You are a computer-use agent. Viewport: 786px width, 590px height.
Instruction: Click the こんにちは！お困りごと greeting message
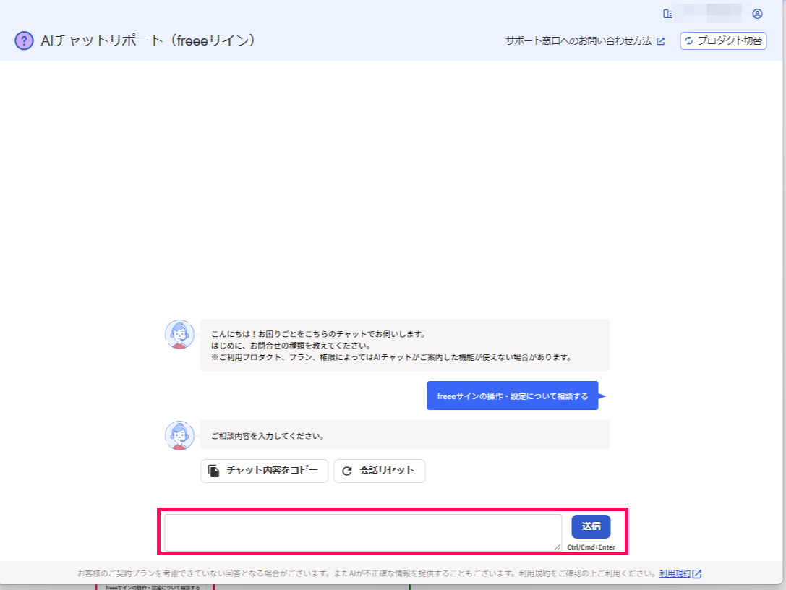tap(405, 345)
